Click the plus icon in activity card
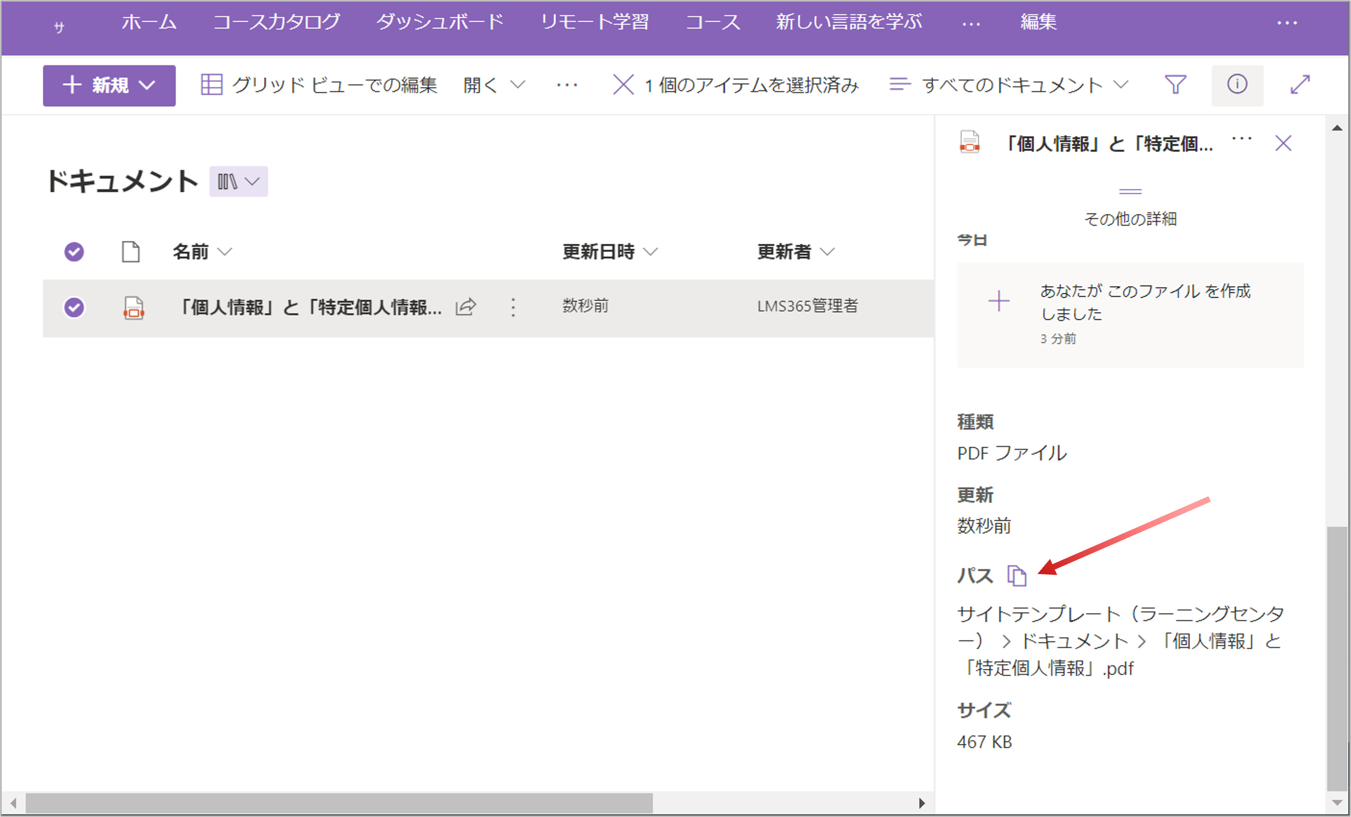The image size is (1351, 817). 998,301
